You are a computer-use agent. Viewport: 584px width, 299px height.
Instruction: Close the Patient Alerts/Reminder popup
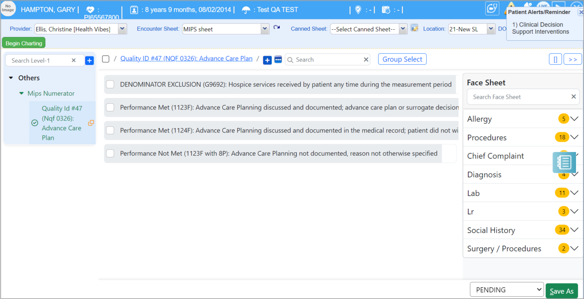coord(581,12)
